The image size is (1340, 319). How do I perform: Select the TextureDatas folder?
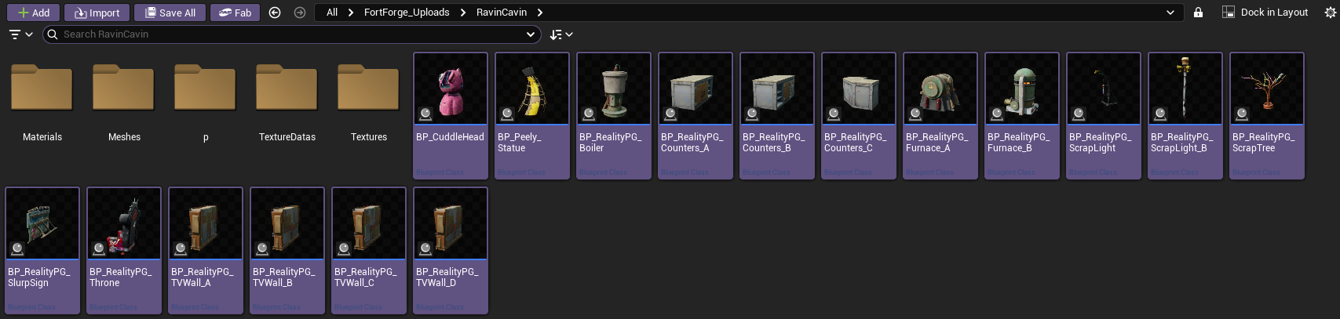point(287,100)
